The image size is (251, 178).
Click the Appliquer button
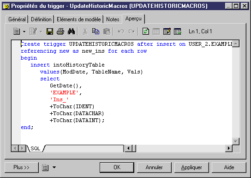coord(191,167)
